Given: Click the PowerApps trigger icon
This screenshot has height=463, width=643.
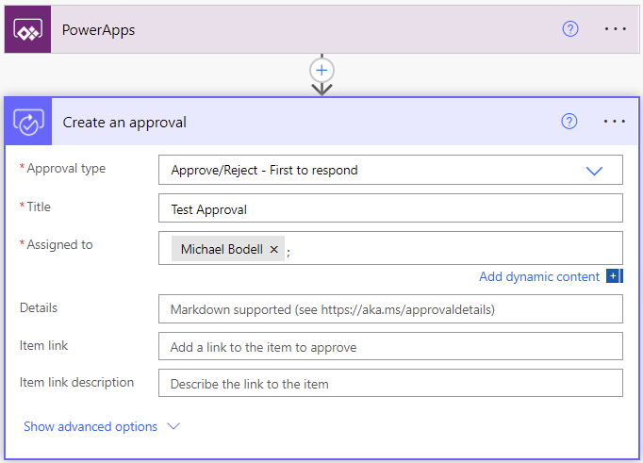Looking at the screenshot, I should [28, 29].
